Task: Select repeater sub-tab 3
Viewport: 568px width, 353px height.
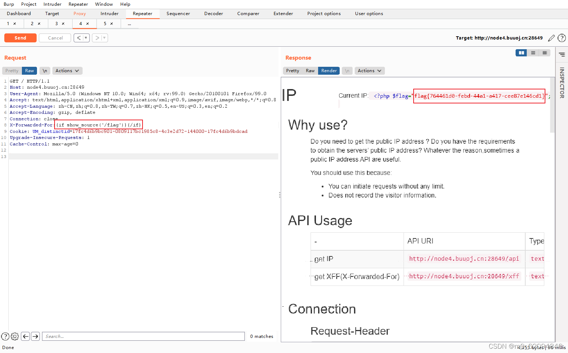Action: 56,24
